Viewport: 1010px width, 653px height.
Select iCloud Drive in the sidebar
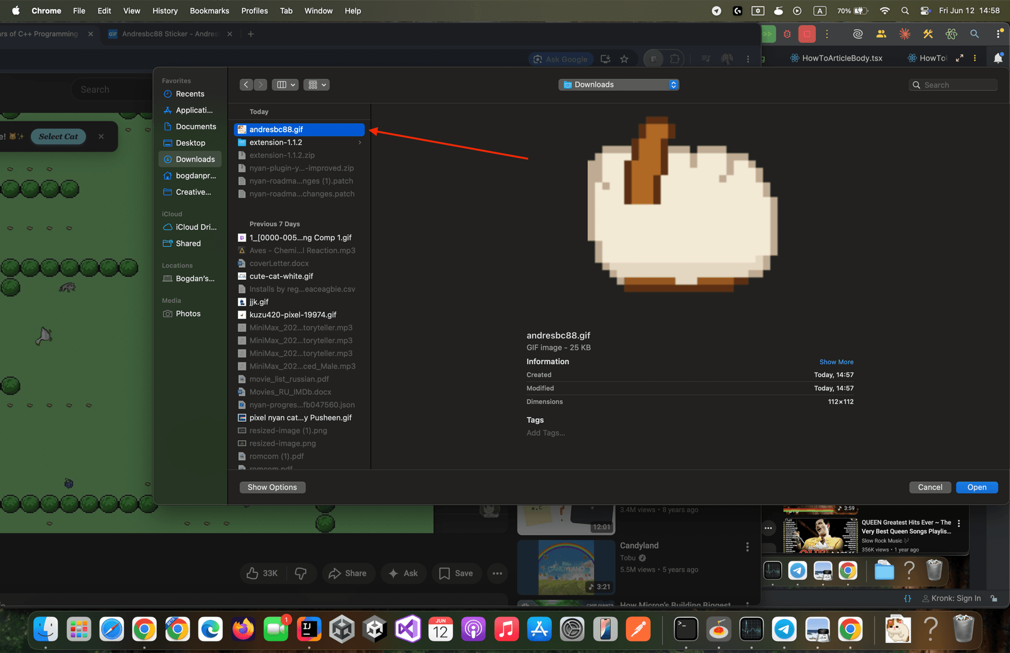190,227
